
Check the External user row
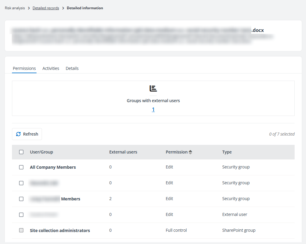21,215
